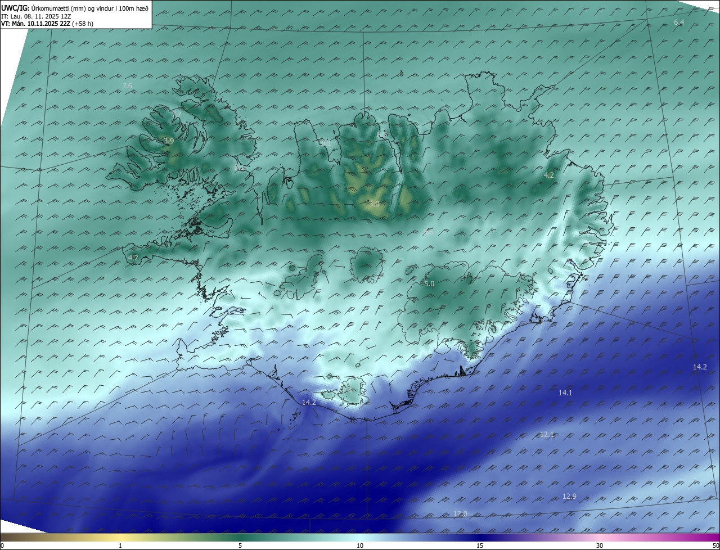Pick the pink color above tick 30
Image resolution: width=720 pixels, height=550 pixels.
point(600,537)
